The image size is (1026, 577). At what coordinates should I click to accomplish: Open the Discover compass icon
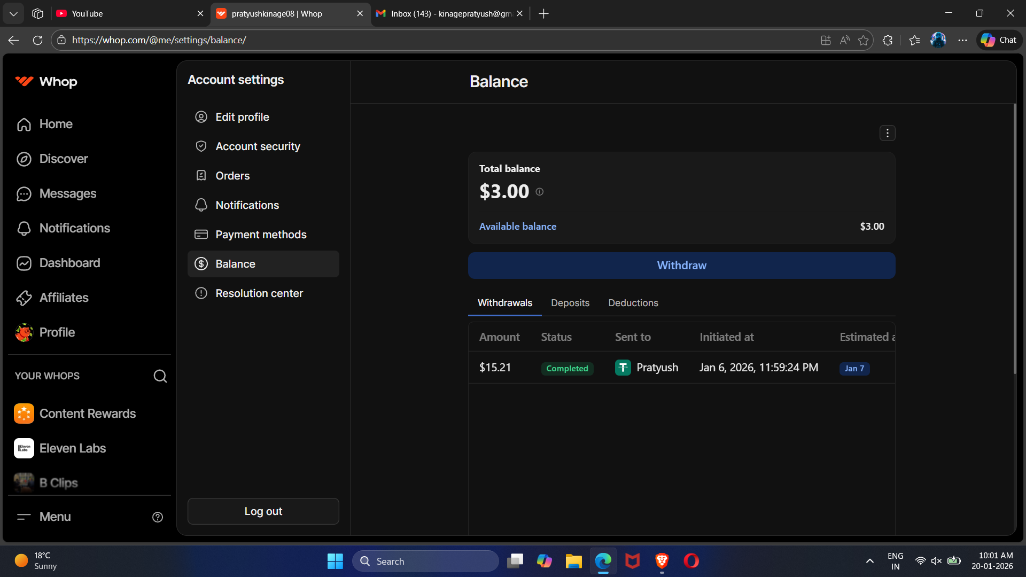click(x=24, y=159)
